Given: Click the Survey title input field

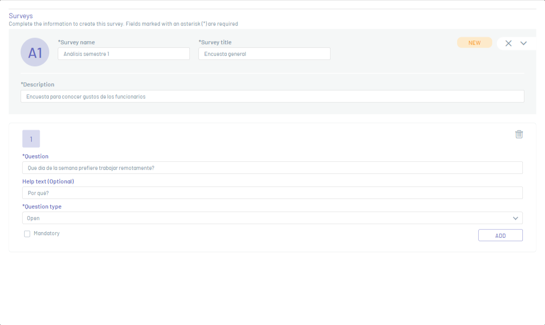Looking at the screenshot, I should [x=264, y=54].
